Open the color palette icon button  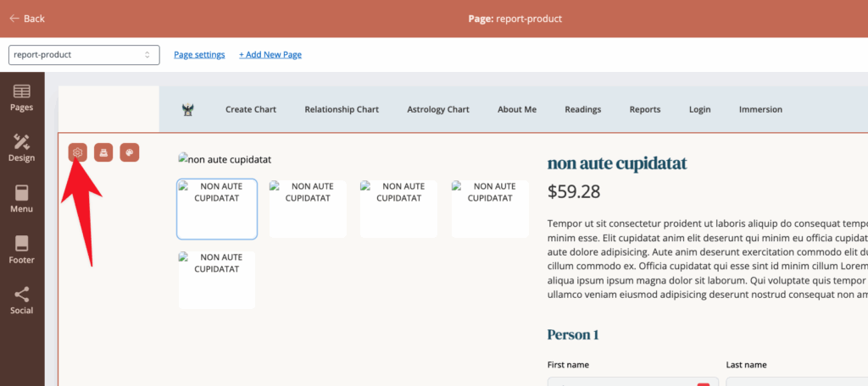coord(130,152)
